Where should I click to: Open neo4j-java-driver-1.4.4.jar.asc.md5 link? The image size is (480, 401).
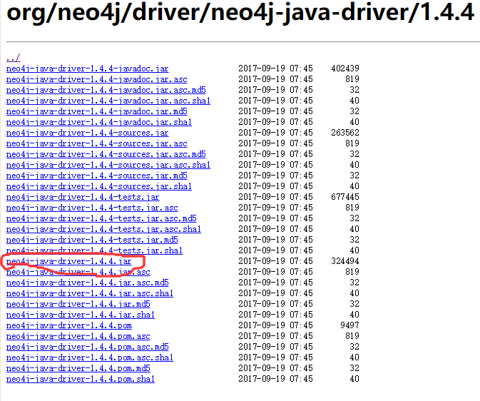click(87, 283)
